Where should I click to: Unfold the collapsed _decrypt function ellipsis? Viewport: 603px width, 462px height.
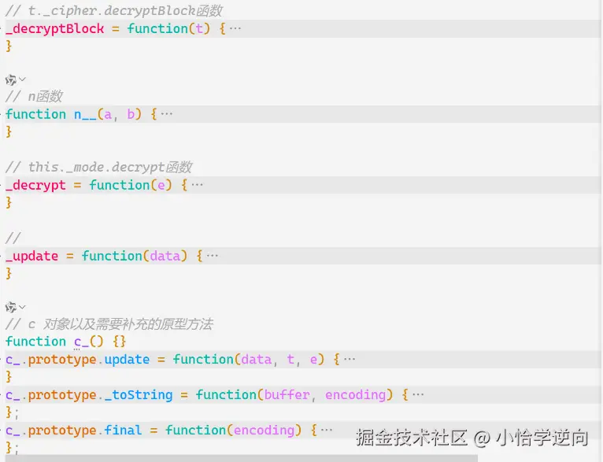click(197, 185)
